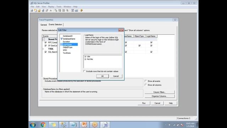Open the View menu

pos(44,7)
